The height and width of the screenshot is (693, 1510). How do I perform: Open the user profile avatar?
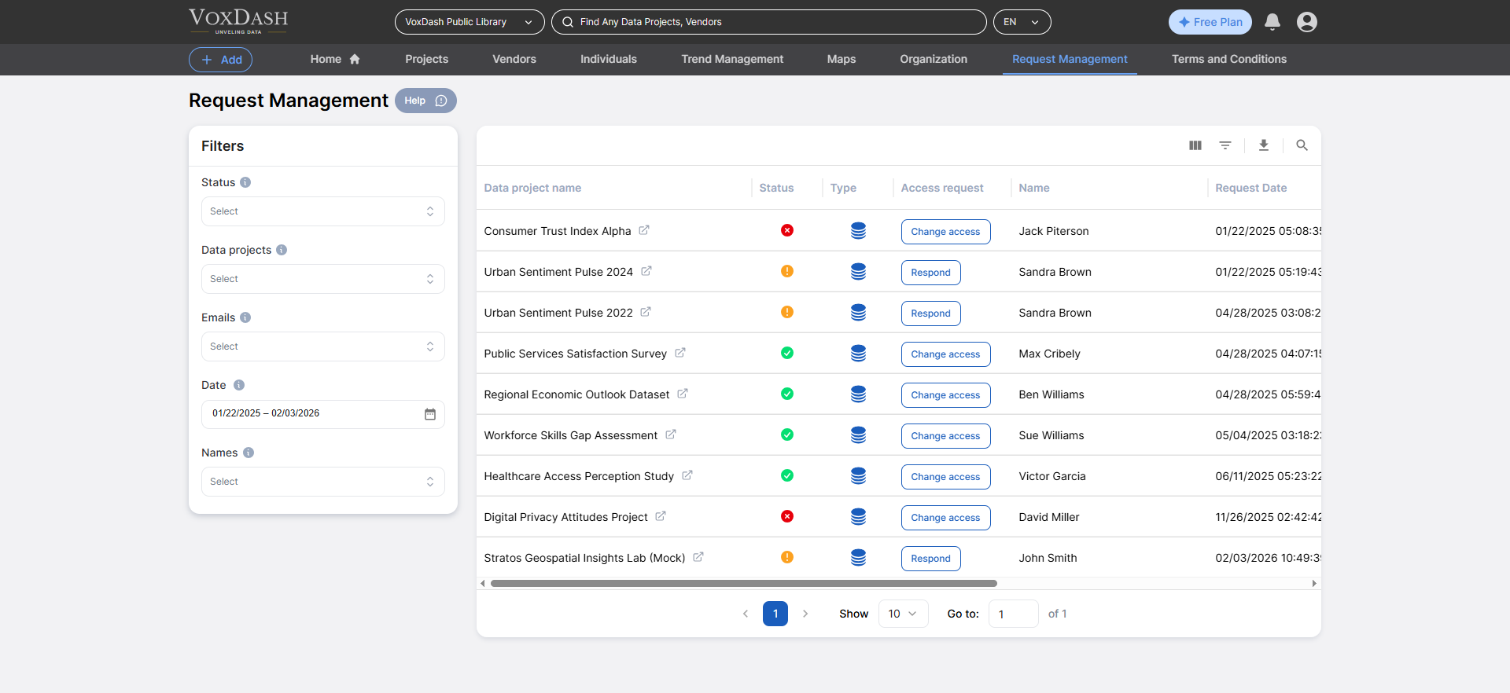(x=1306, y=22)
